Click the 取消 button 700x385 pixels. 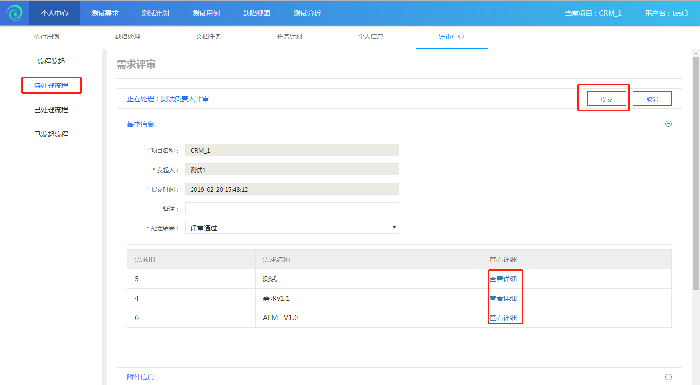tap(652, 99)
